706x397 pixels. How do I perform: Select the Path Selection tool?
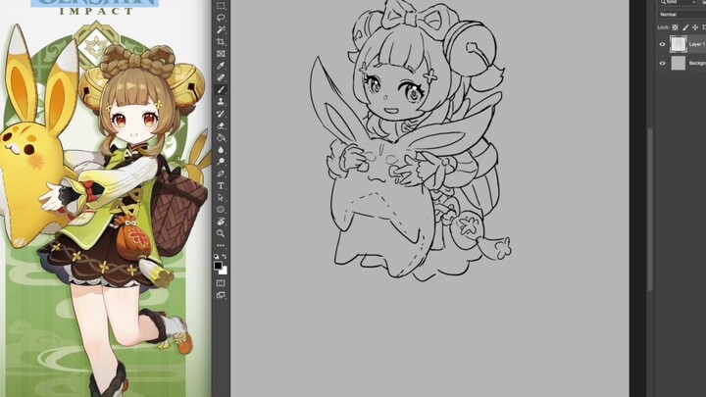coord(221,198)
